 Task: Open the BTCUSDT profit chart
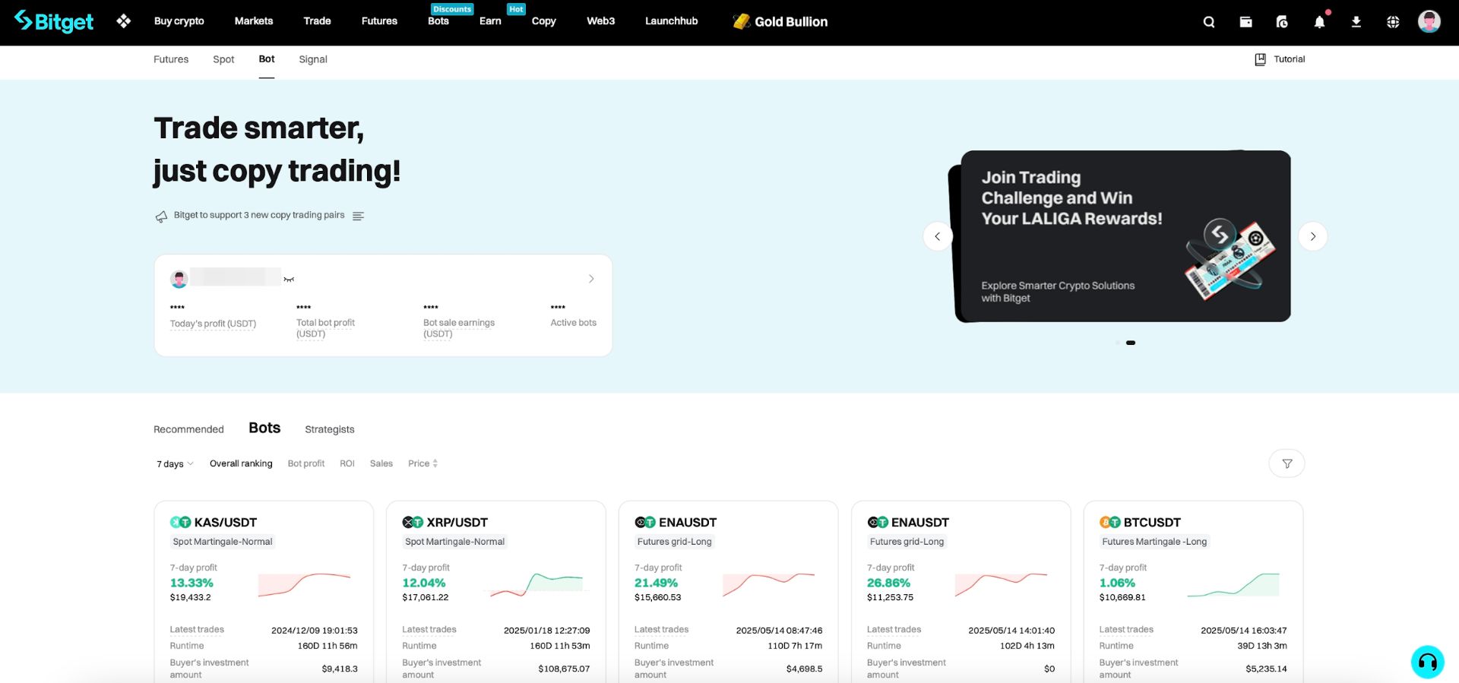pos(1233,585)
